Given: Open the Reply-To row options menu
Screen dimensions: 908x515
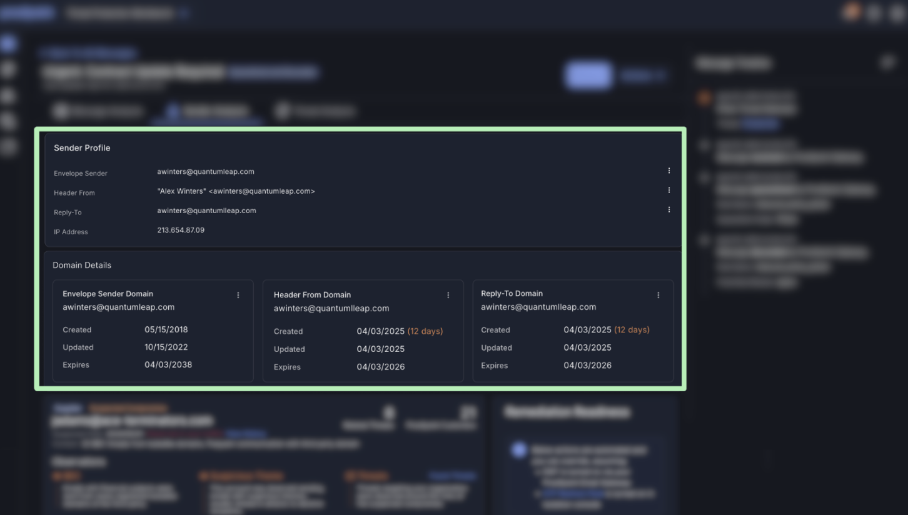Looking at the screenshot, I should click(x=668, y=209).
